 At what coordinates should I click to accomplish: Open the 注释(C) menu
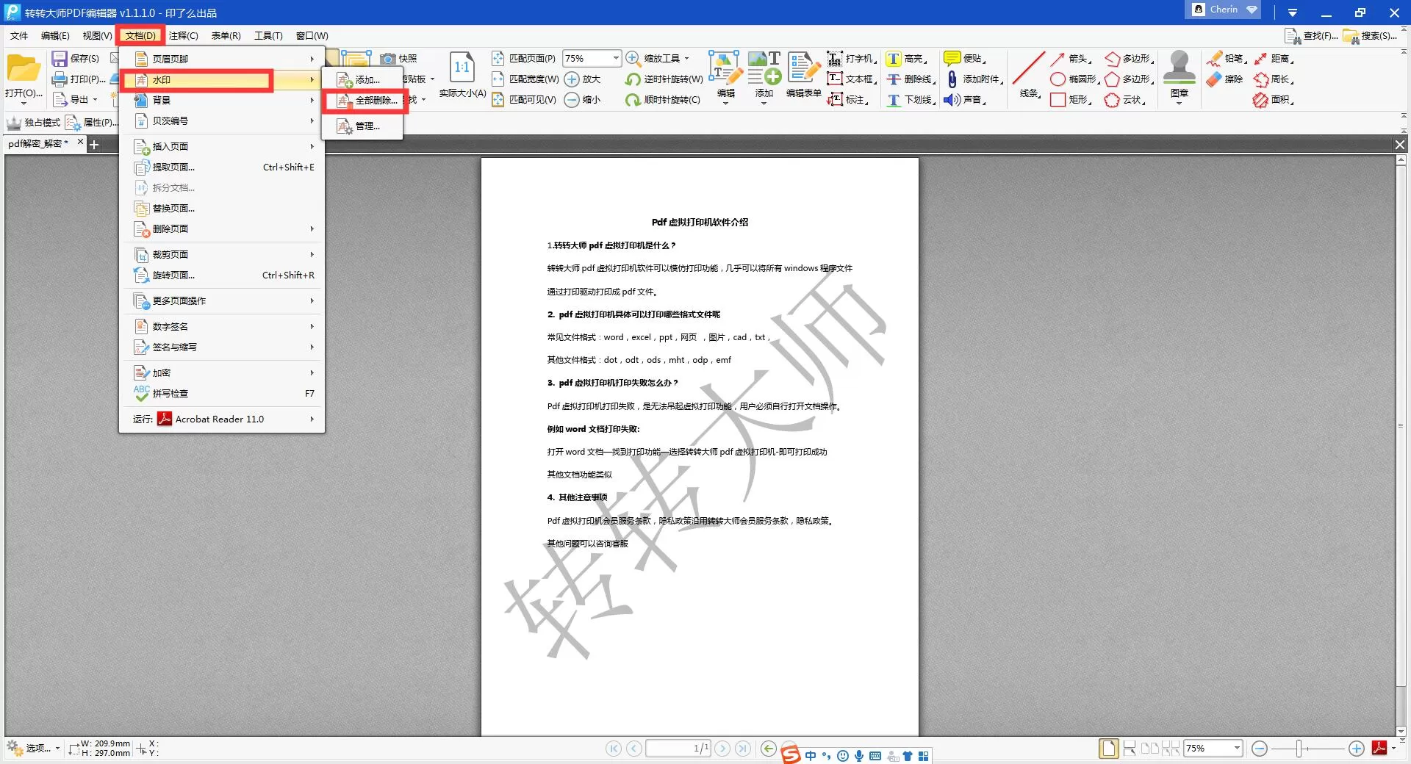[x=184, y=35]
